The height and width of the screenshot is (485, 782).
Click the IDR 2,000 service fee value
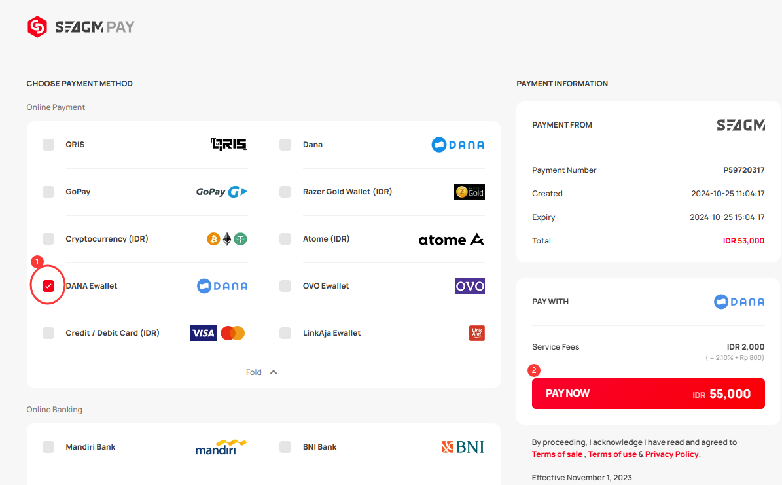coord(745,347)
